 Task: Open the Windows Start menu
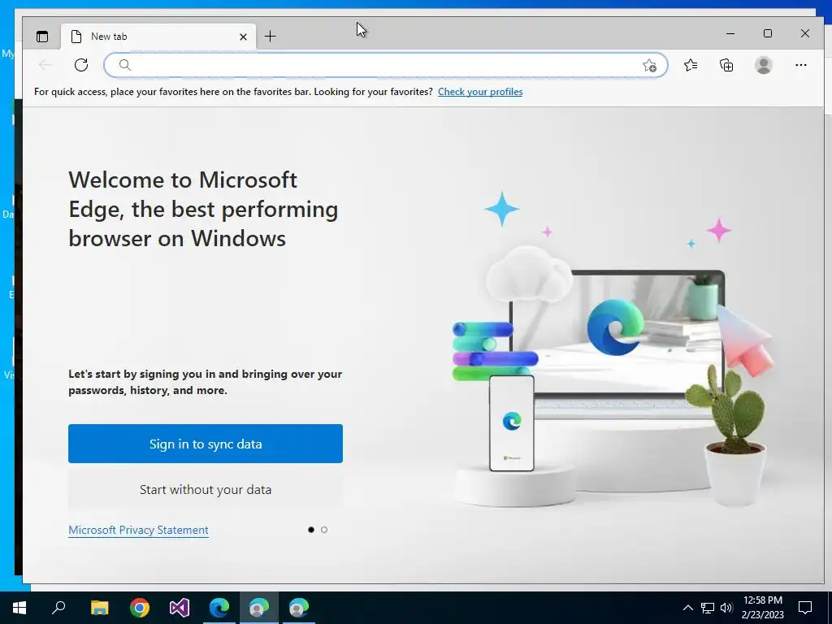pos(19,608)
